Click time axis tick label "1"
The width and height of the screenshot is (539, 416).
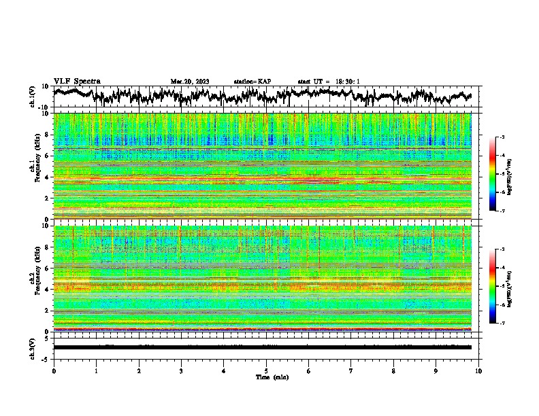[x=96, y=371]
